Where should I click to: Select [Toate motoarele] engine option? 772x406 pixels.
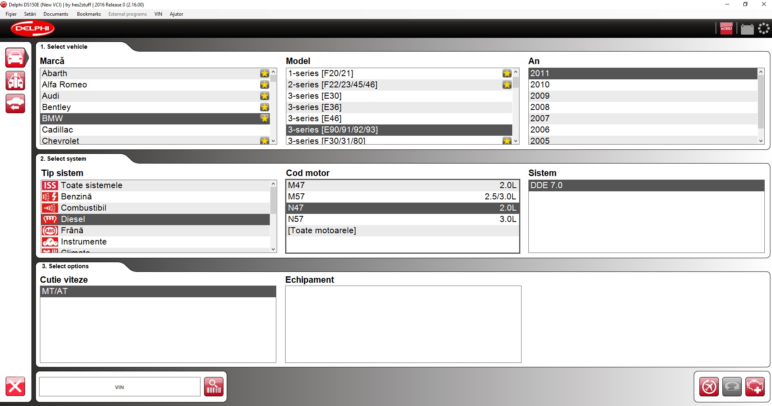tap(403, 230)
